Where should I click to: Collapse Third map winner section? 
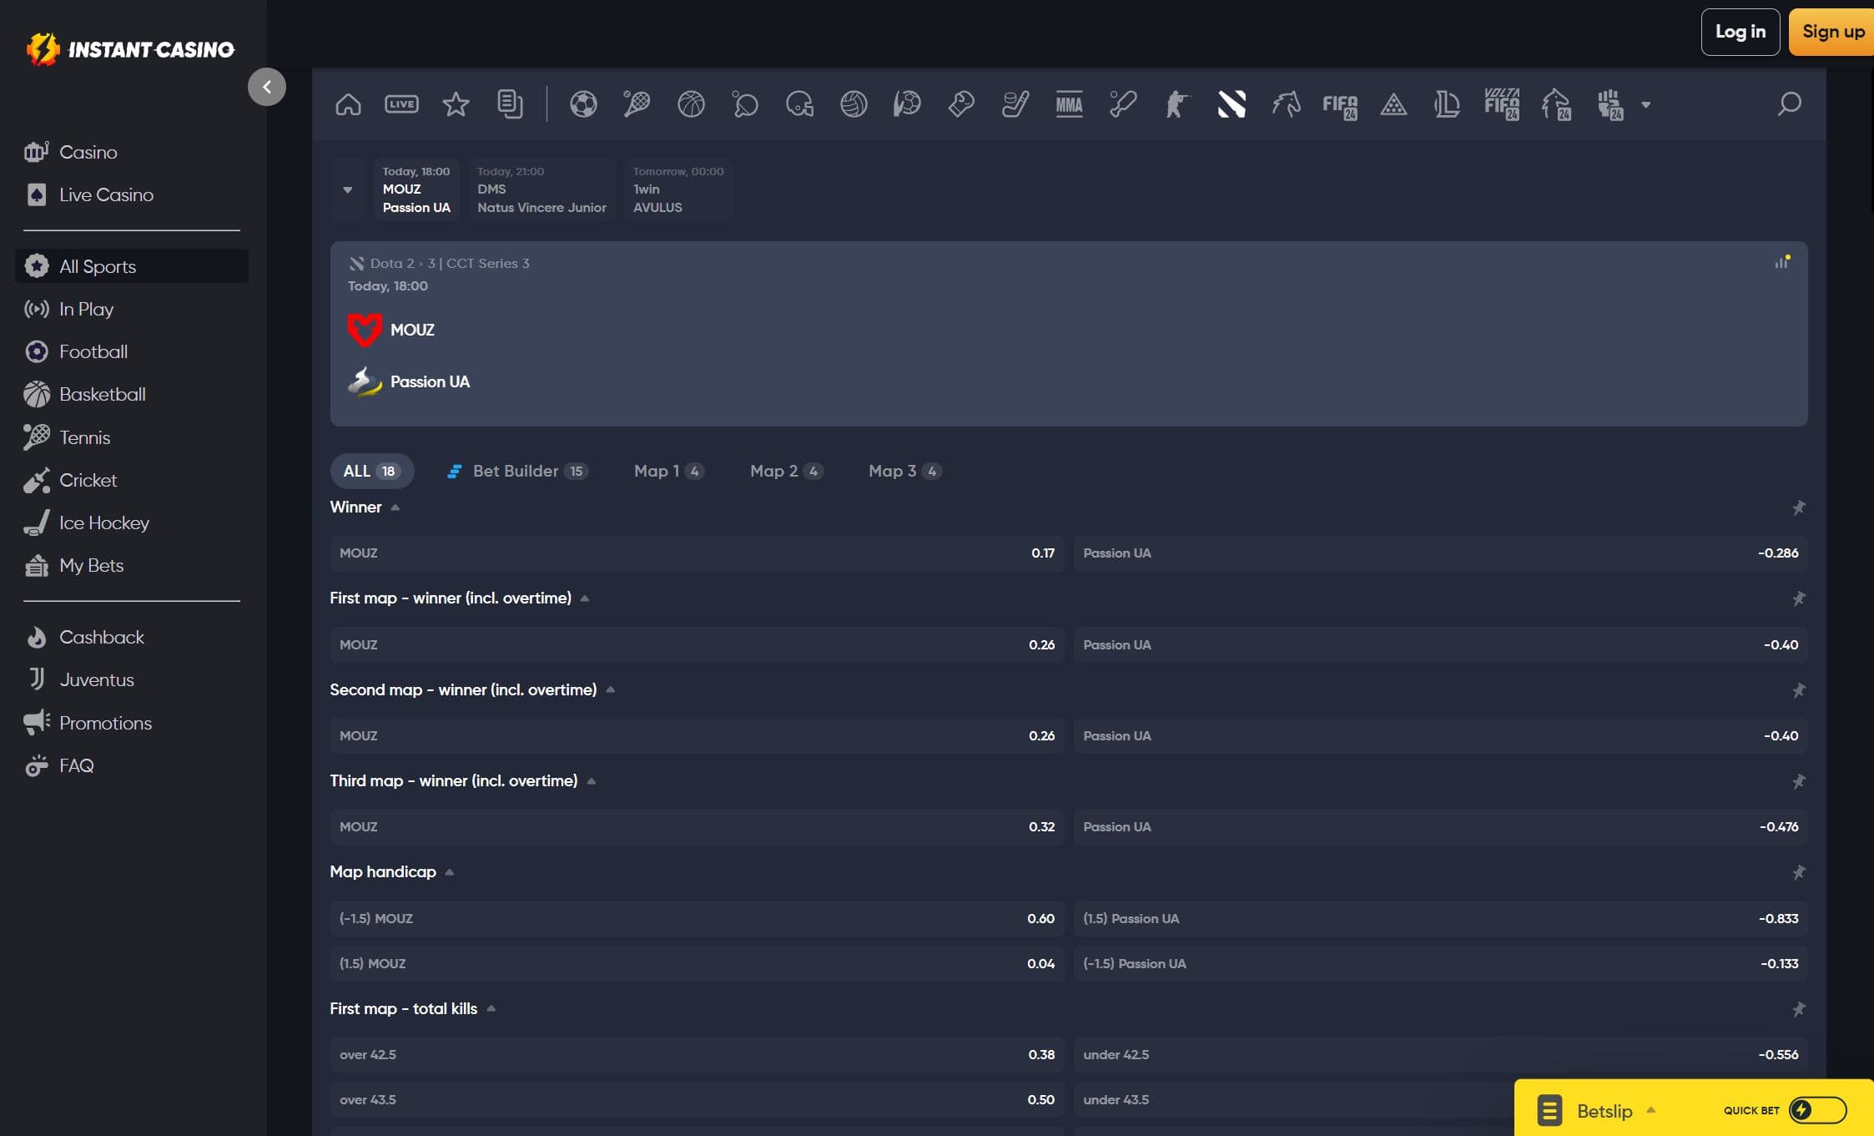(592, 781)
